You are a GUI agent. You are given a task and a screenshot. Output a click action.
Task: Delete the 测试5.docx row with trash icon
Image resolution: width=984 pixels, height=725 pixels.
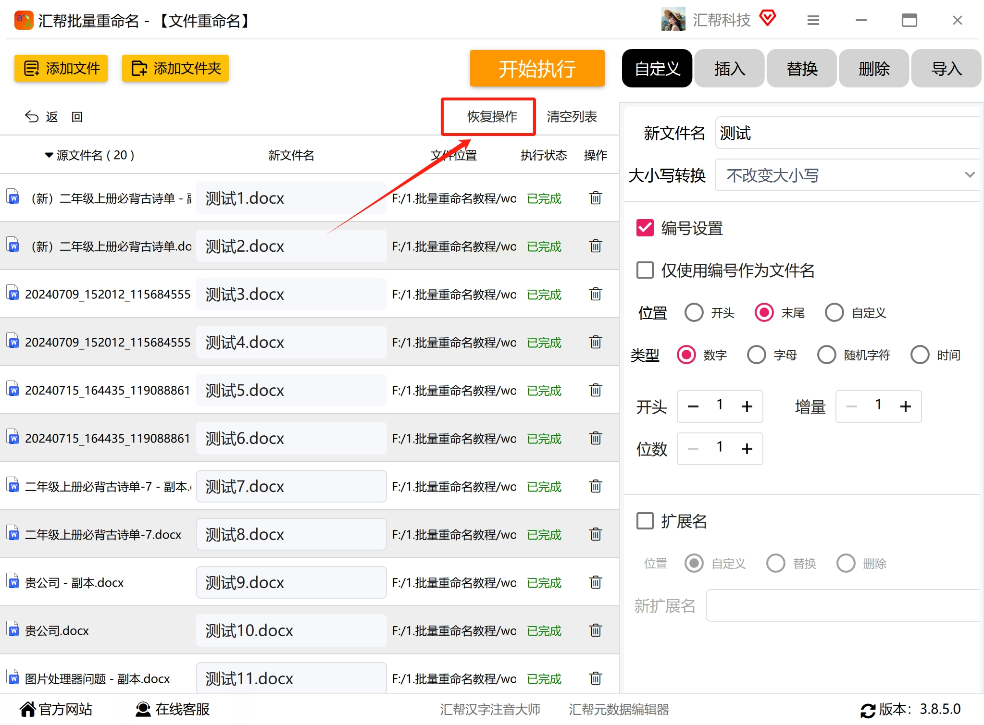coord(595,390)
